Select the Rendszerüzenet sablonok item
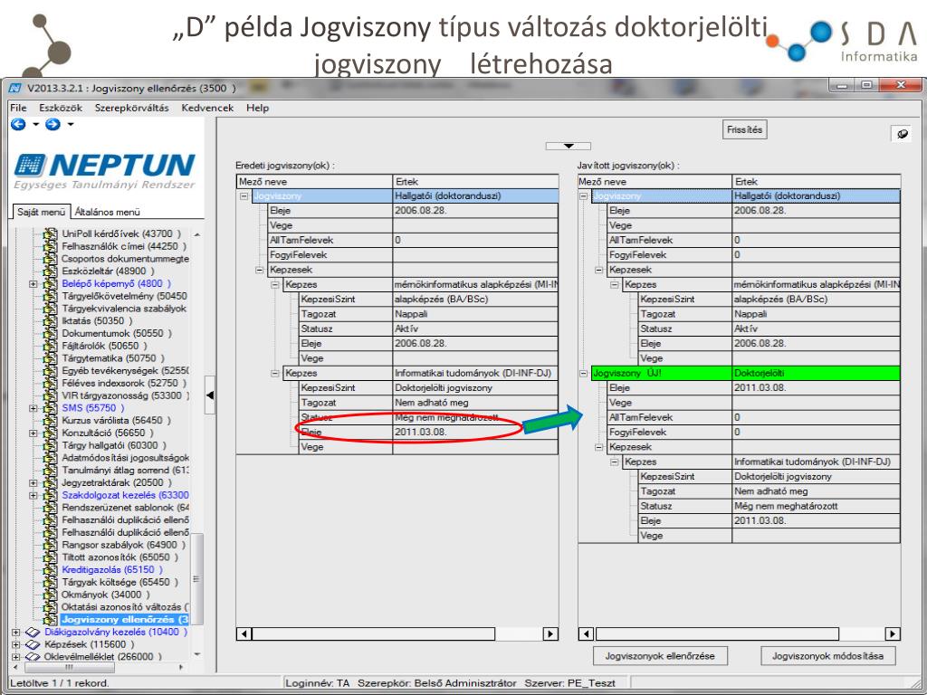927x695 pixels. [125, 508]
